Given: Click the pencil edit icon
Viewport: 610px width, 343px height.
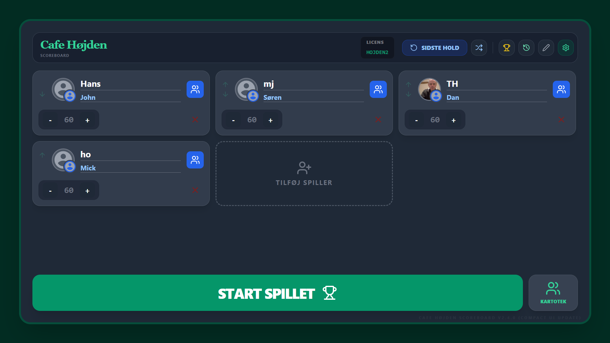Looking at the screenshot, I should (x=546, y=48).
